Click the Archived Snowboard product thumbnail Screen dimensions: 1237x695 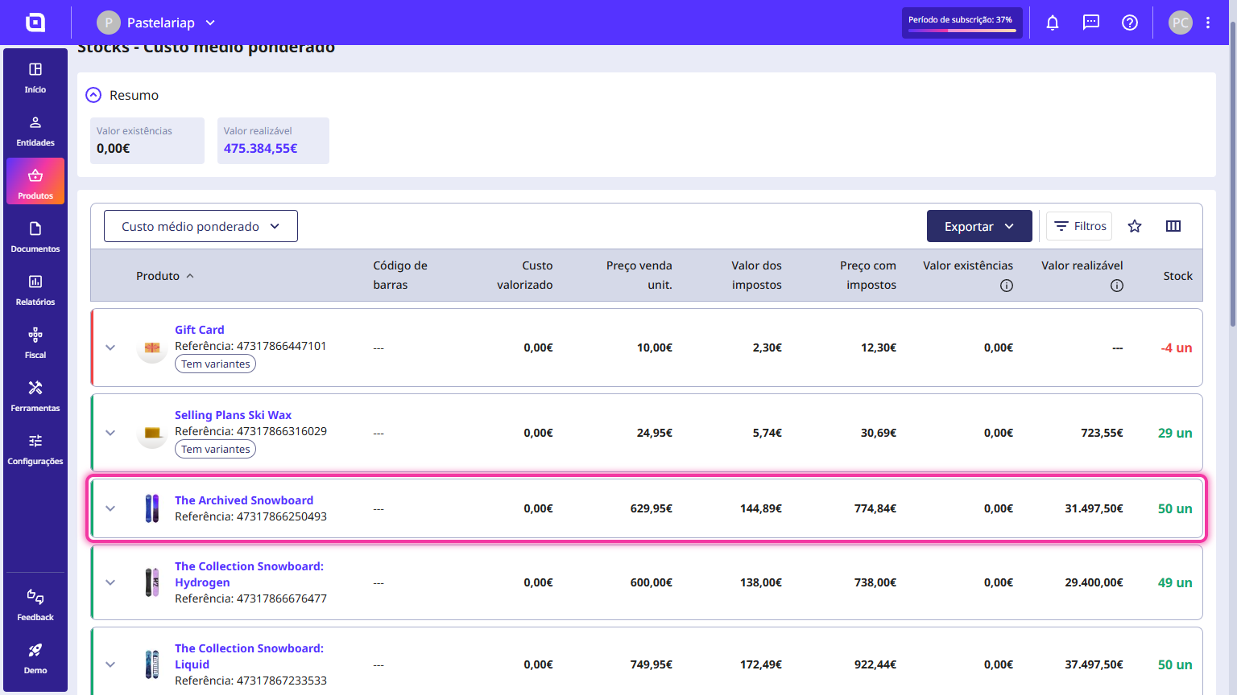152,508
